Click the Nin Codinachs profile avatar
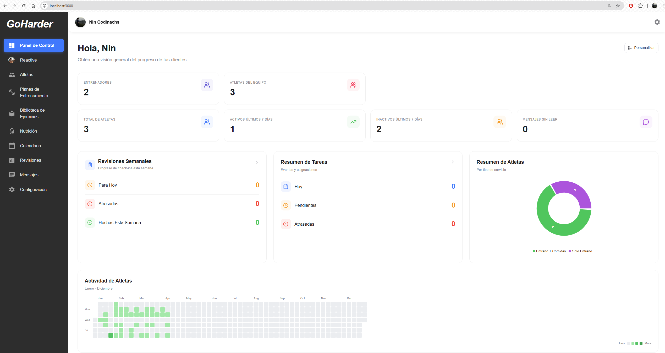665x353 pixels. (80, 22)
